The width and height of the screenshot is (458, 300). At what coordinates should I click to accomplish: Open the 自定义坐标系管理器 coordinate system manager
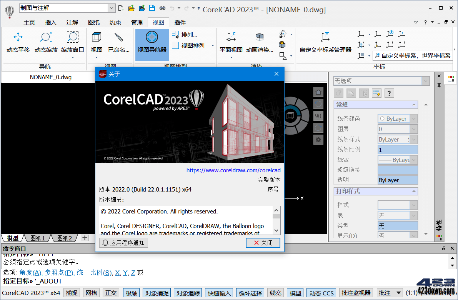tap(326, 42)
